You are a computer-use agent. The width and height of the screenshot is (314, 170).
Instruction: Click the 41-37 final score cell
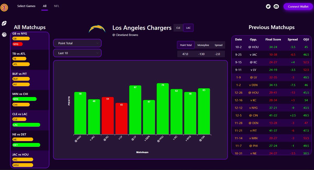[273, 131]
